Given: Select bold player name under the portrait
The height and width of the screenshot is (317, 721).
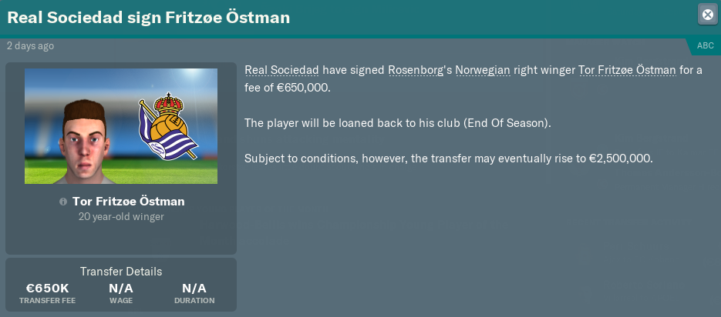Looking at the screenshot, I should pos(128,202).
